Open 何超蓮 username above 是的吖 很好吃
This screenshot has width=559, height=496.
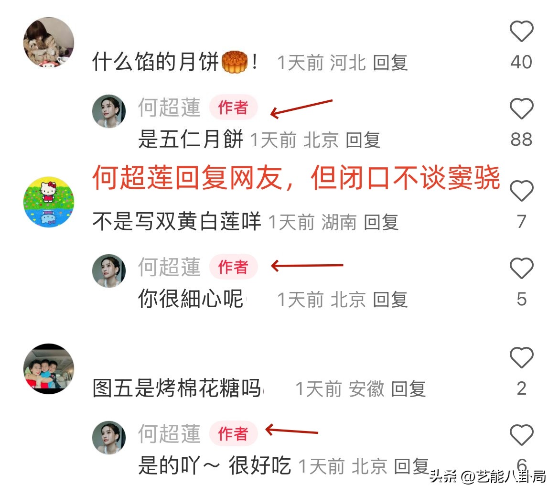click(x=169, y=433)
